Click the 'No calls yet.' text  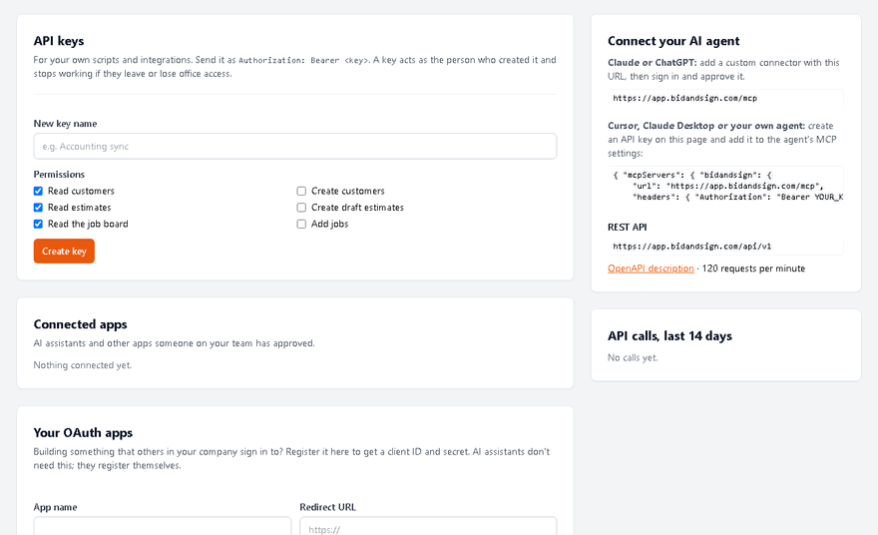633,357
